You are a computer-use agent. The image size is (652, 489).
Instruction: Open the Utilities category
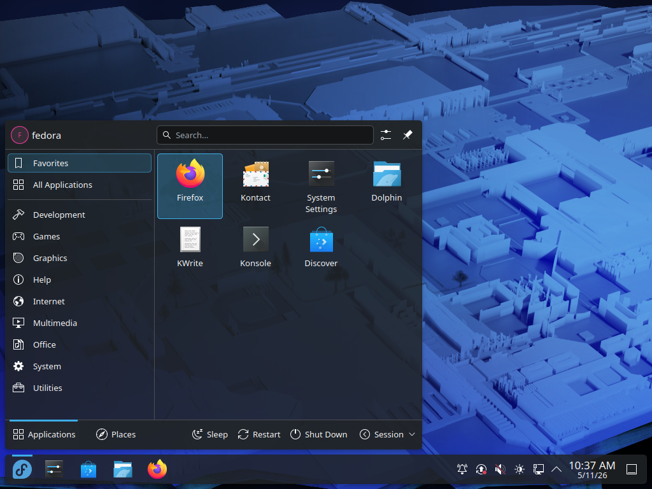click(x=80, y=388)
